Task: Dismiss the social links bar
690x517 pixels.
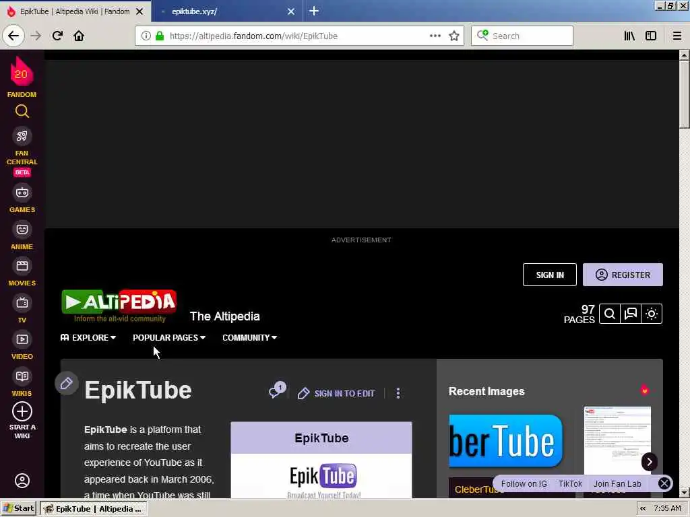Action: tap(664, 483)
